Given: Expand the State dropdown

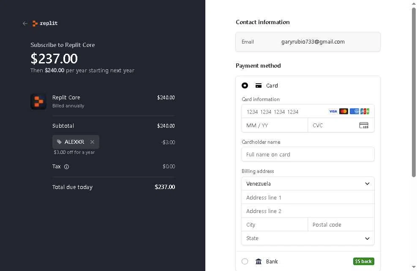Looking at the screenshot, I should [308, 238].
